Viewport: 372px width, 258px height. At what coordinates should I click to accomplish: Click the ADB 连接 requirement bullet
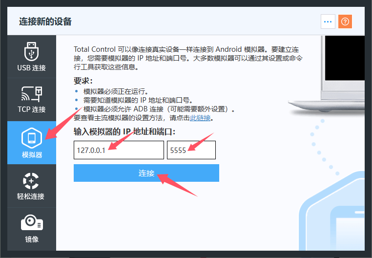tap(159, 109)
